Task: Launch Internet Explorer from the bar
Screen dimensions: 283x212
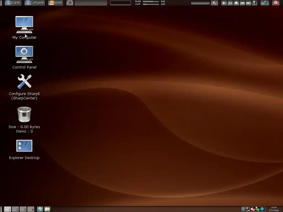Action: coord(265,3)
